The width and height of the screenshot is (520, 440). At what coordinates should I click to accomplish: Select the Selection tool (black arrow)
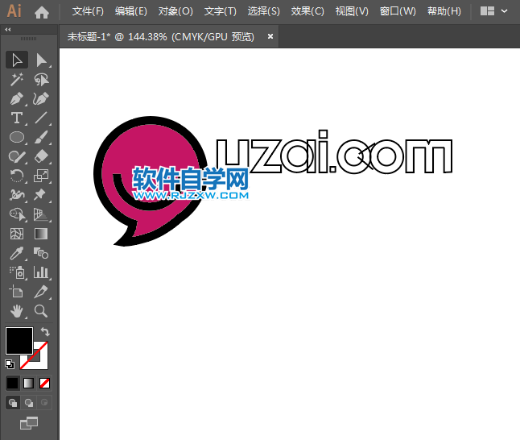[17, 60]
